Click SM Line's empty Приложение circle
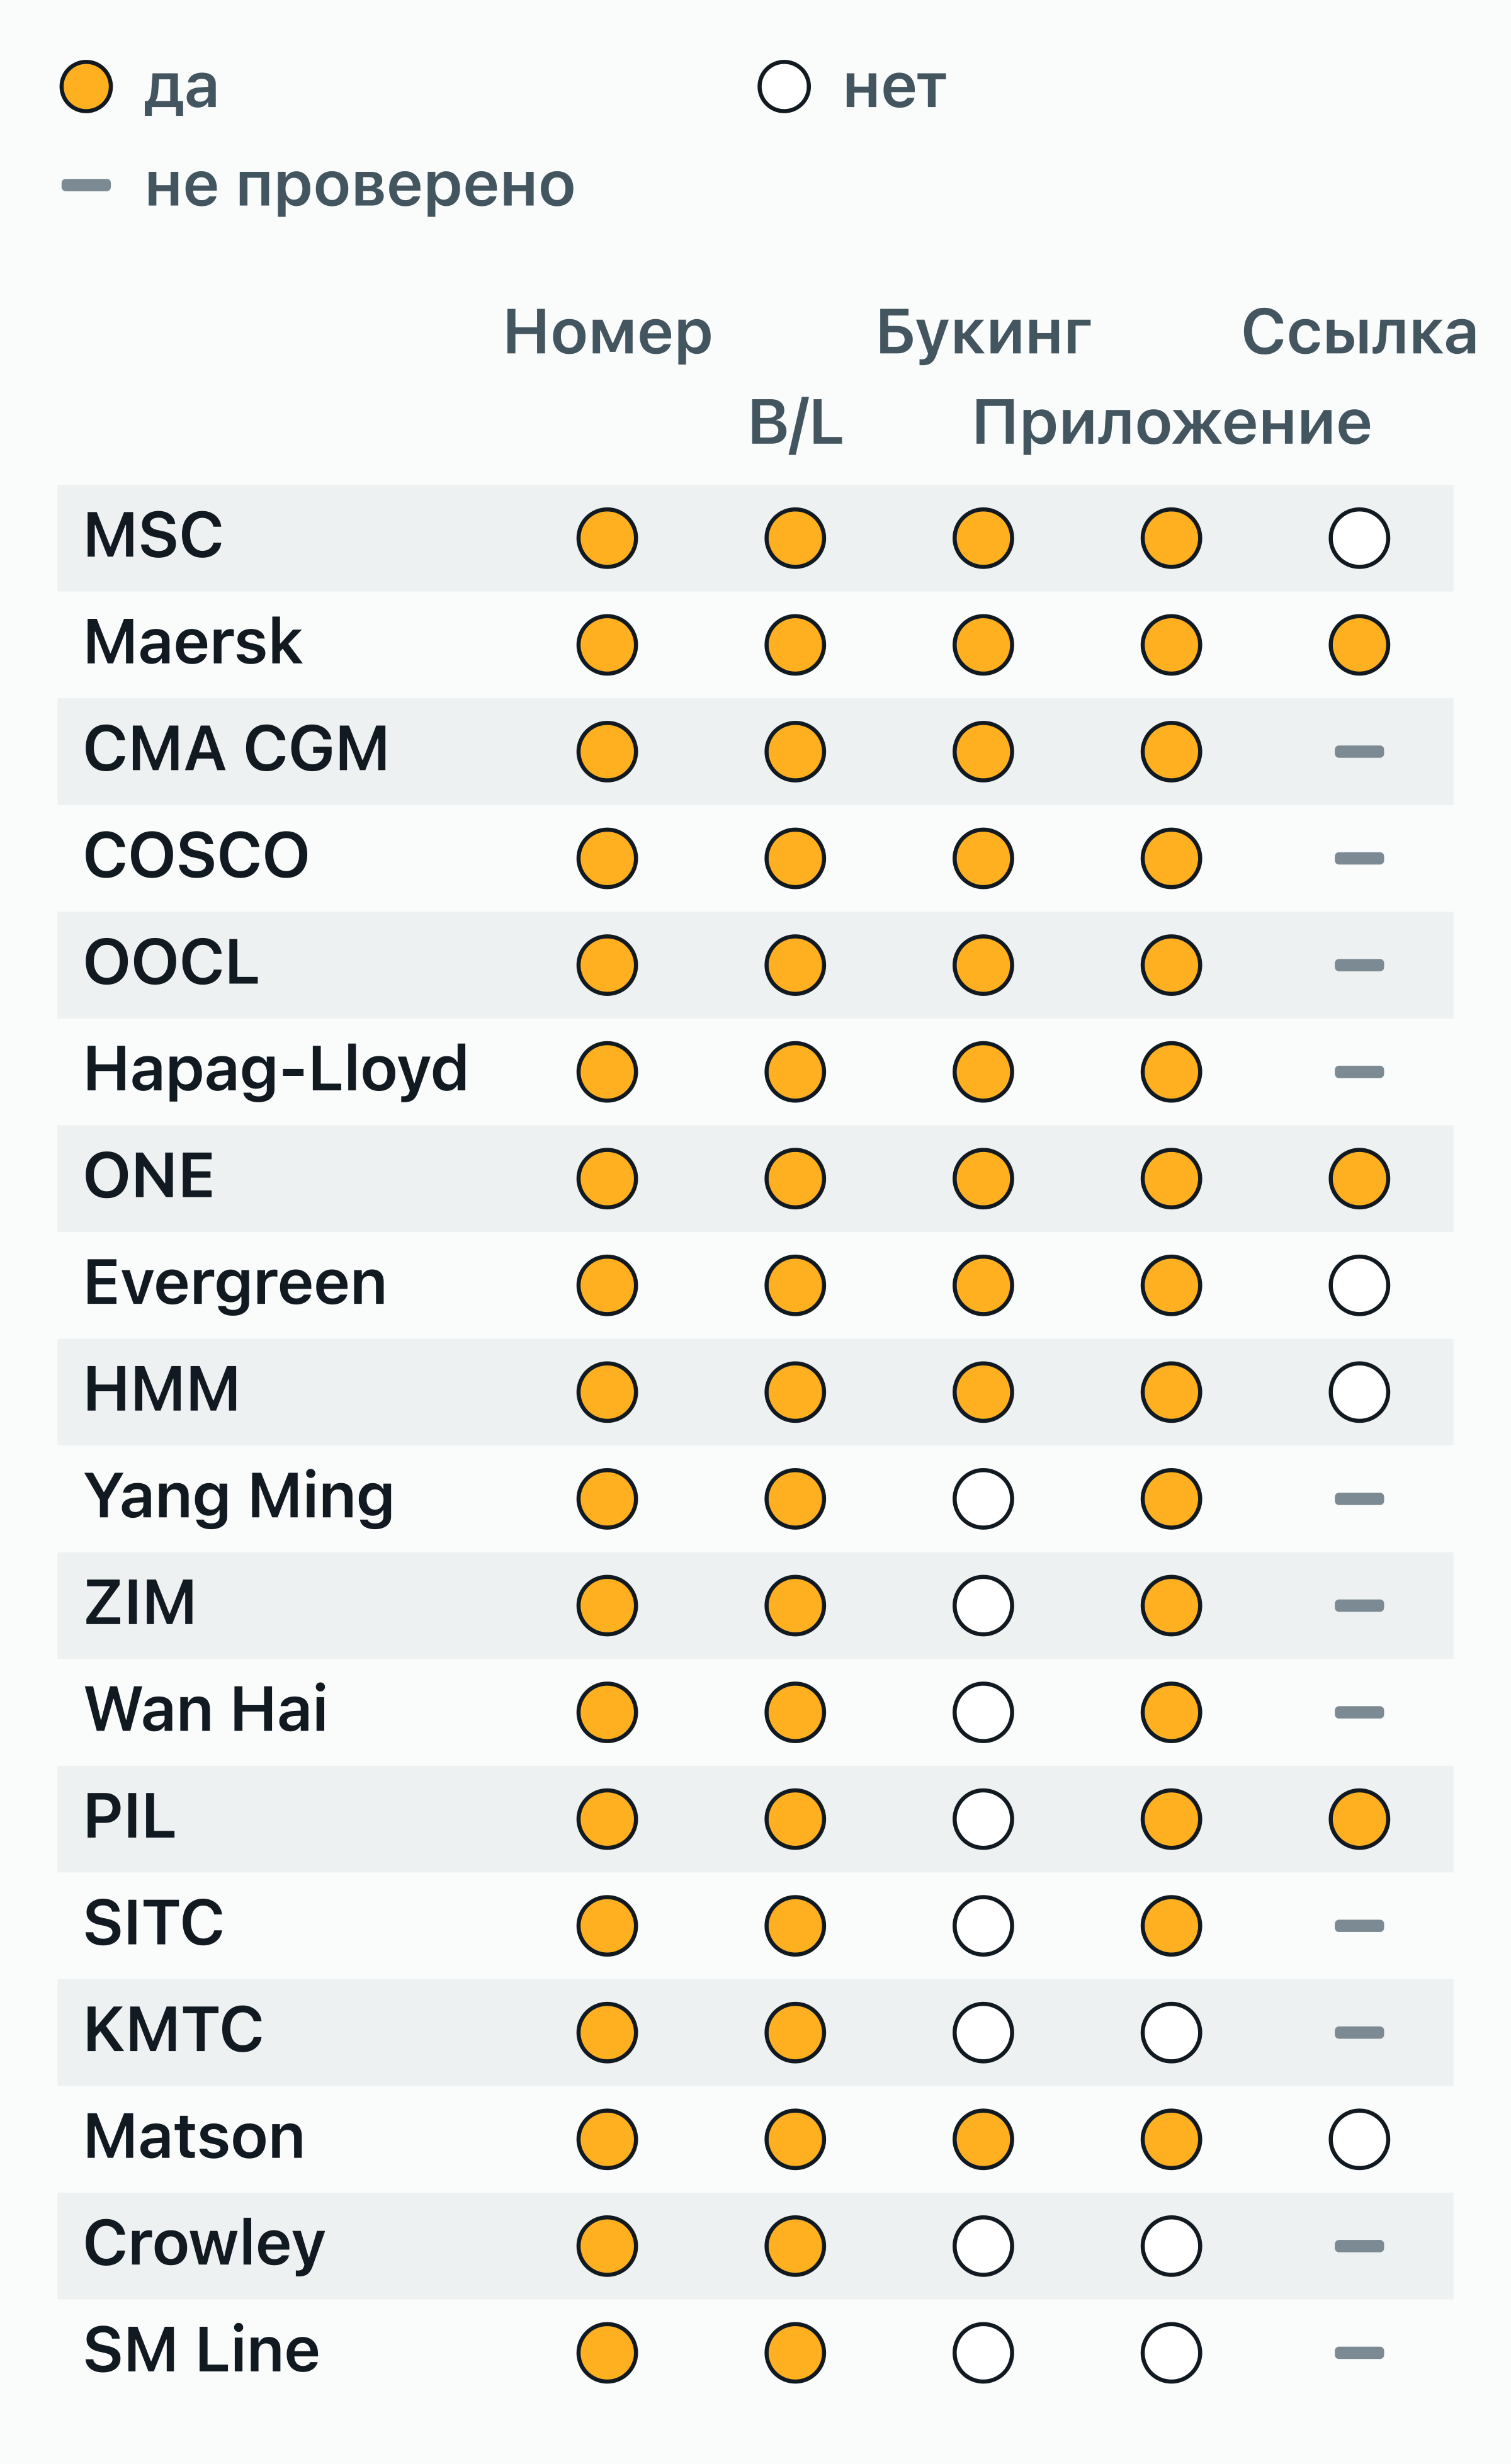1511x2464 pixels. (1171, 2354)
